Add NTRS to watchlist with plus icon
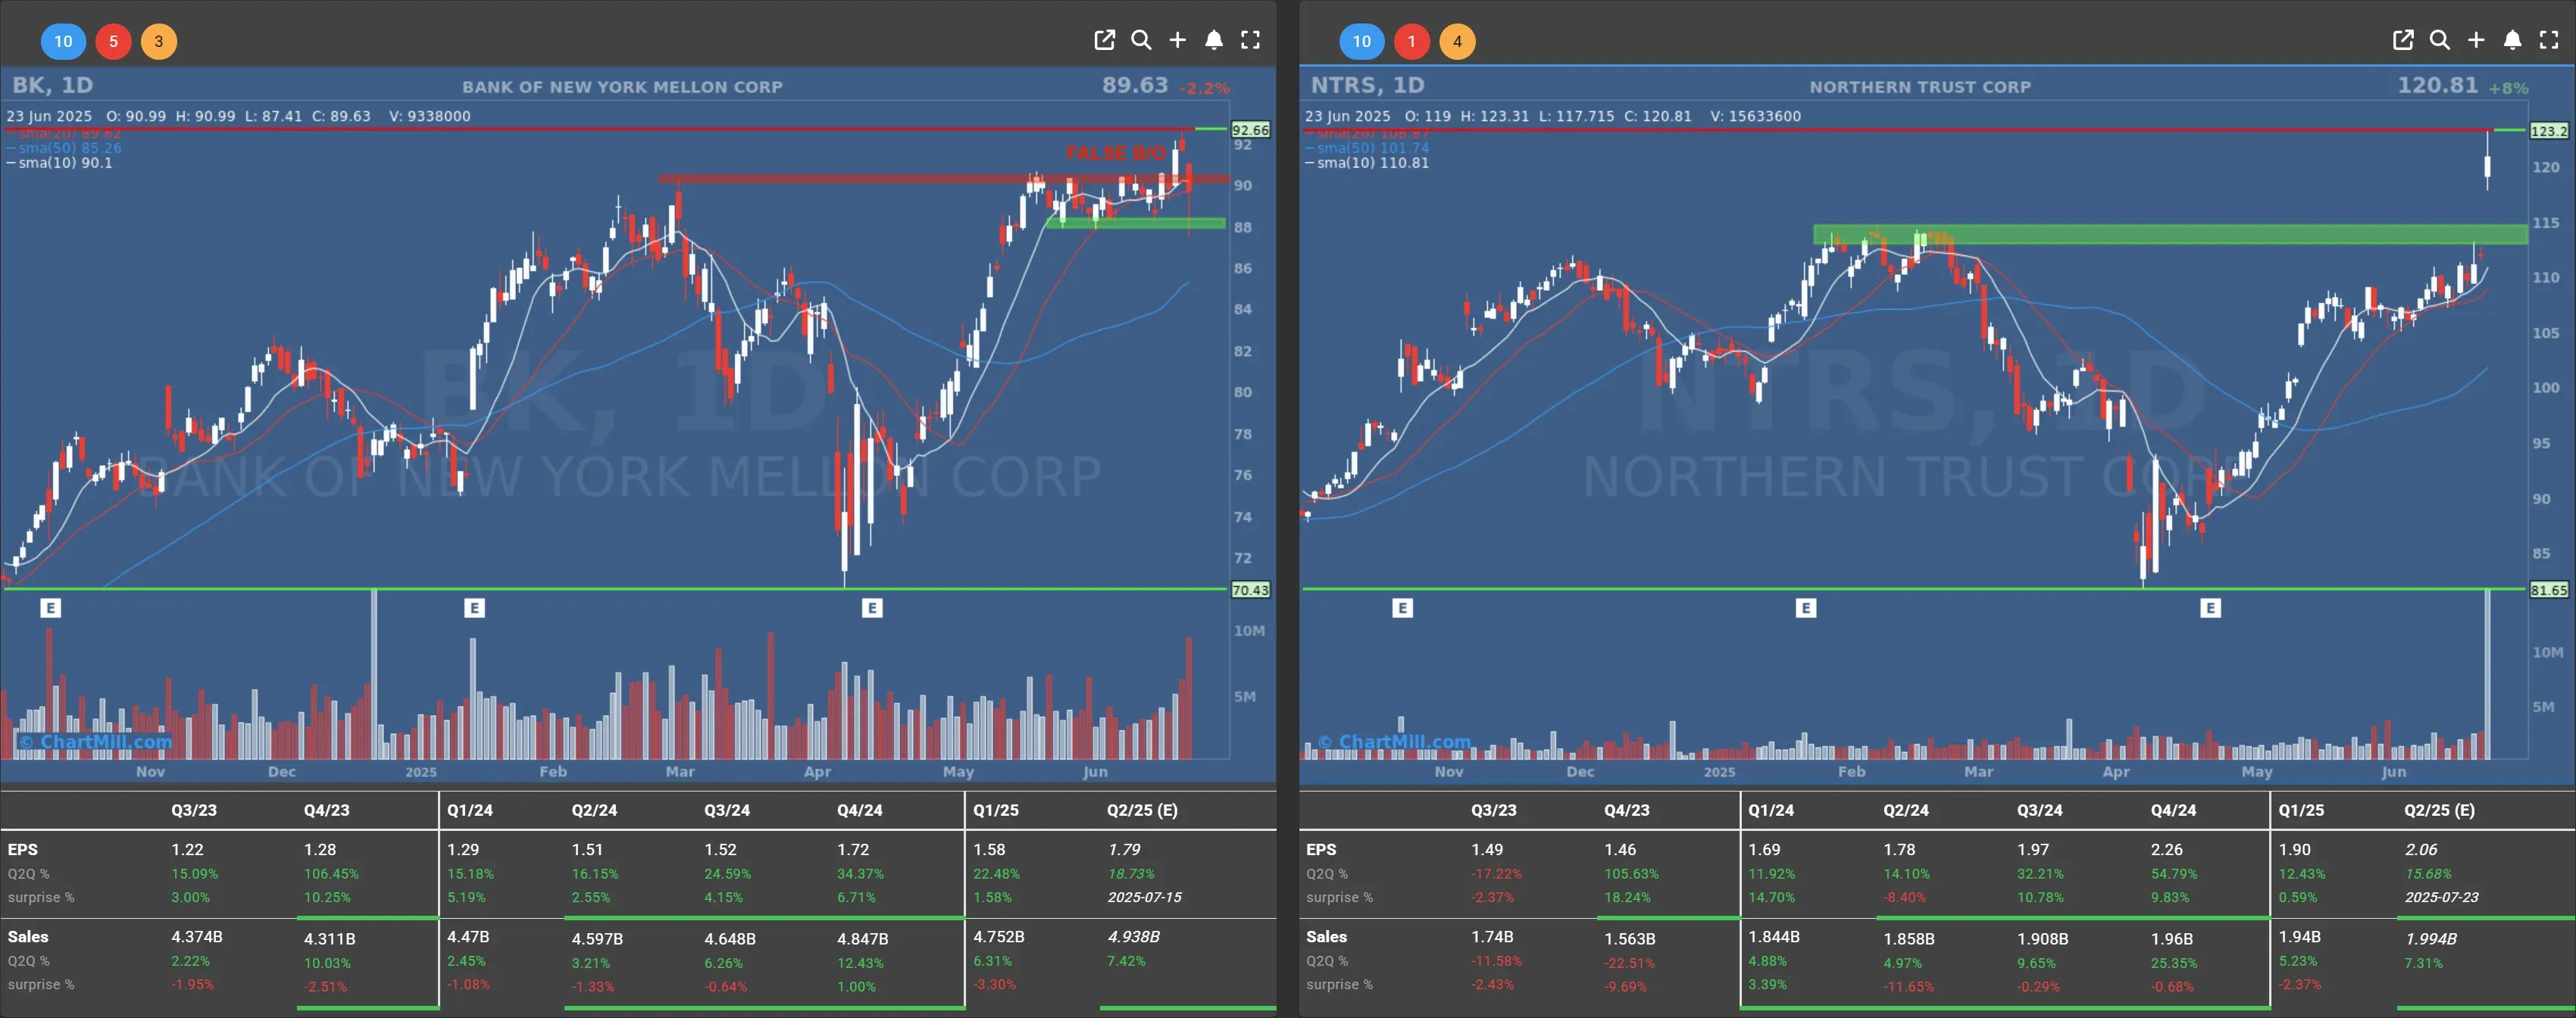 2476,40
